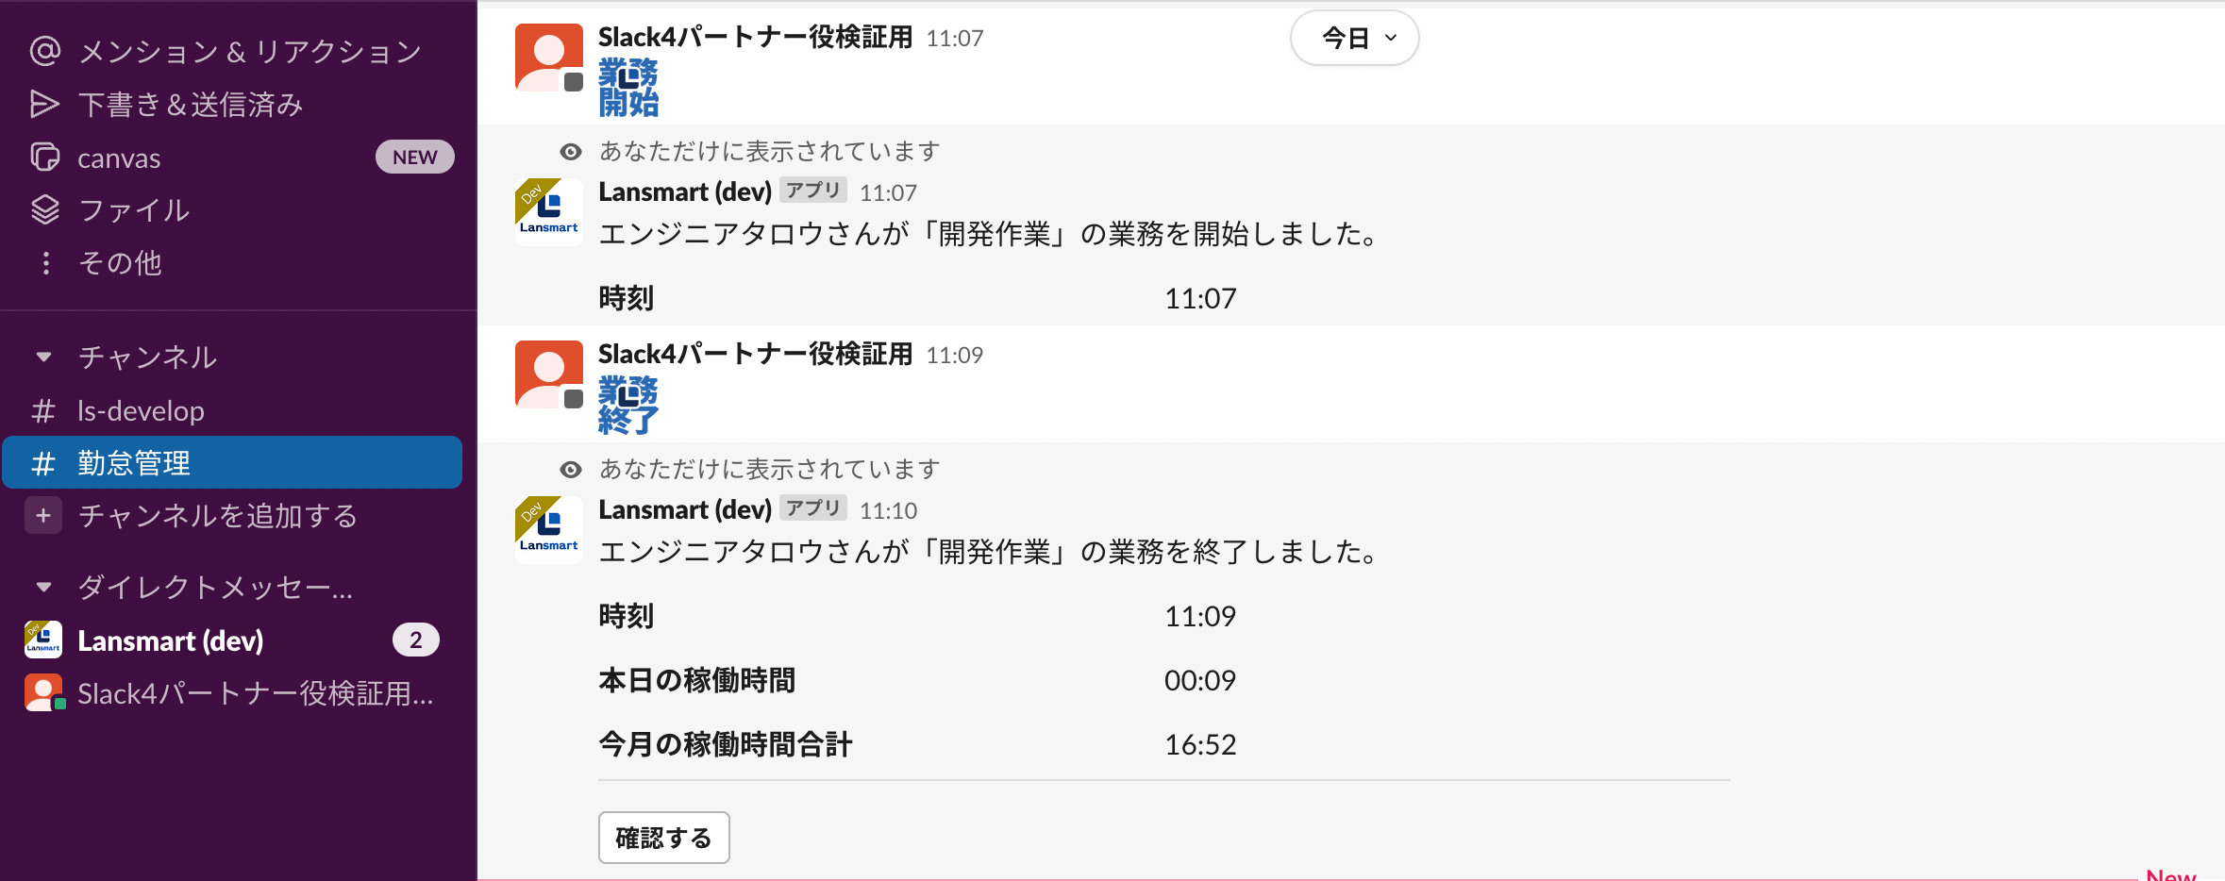Click the Drafts & Sent paper-plane icon

[44, 104]
